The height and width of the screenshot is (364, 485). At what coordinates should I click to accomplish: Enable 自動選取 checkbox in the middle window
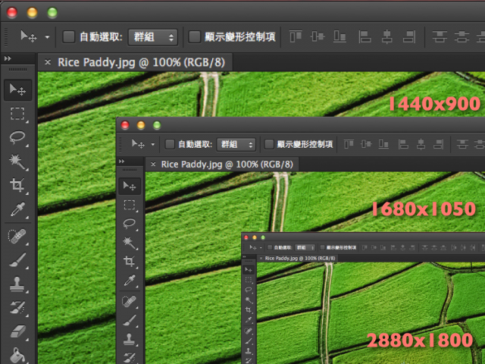170,144
